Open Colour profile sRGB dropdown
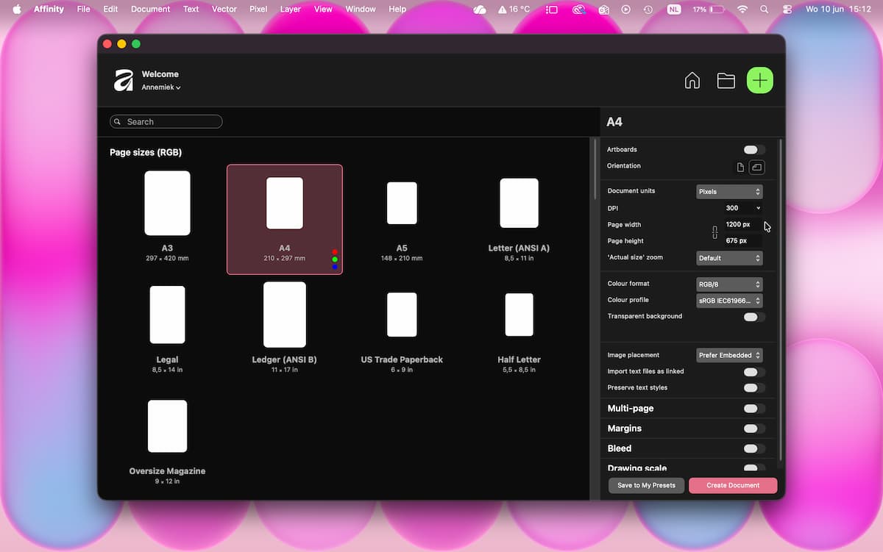This screenshot has width=883, height=552. point(729,301)
